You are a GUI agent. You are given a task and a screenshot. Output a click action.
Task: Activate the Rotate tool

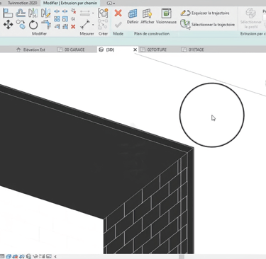pos(33,25)
